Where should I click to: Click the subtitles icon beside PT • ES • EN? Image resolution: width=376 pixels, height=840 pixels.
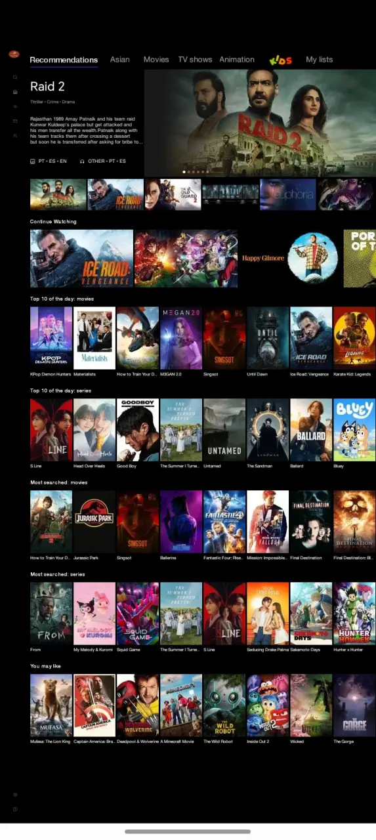(33, 161)
